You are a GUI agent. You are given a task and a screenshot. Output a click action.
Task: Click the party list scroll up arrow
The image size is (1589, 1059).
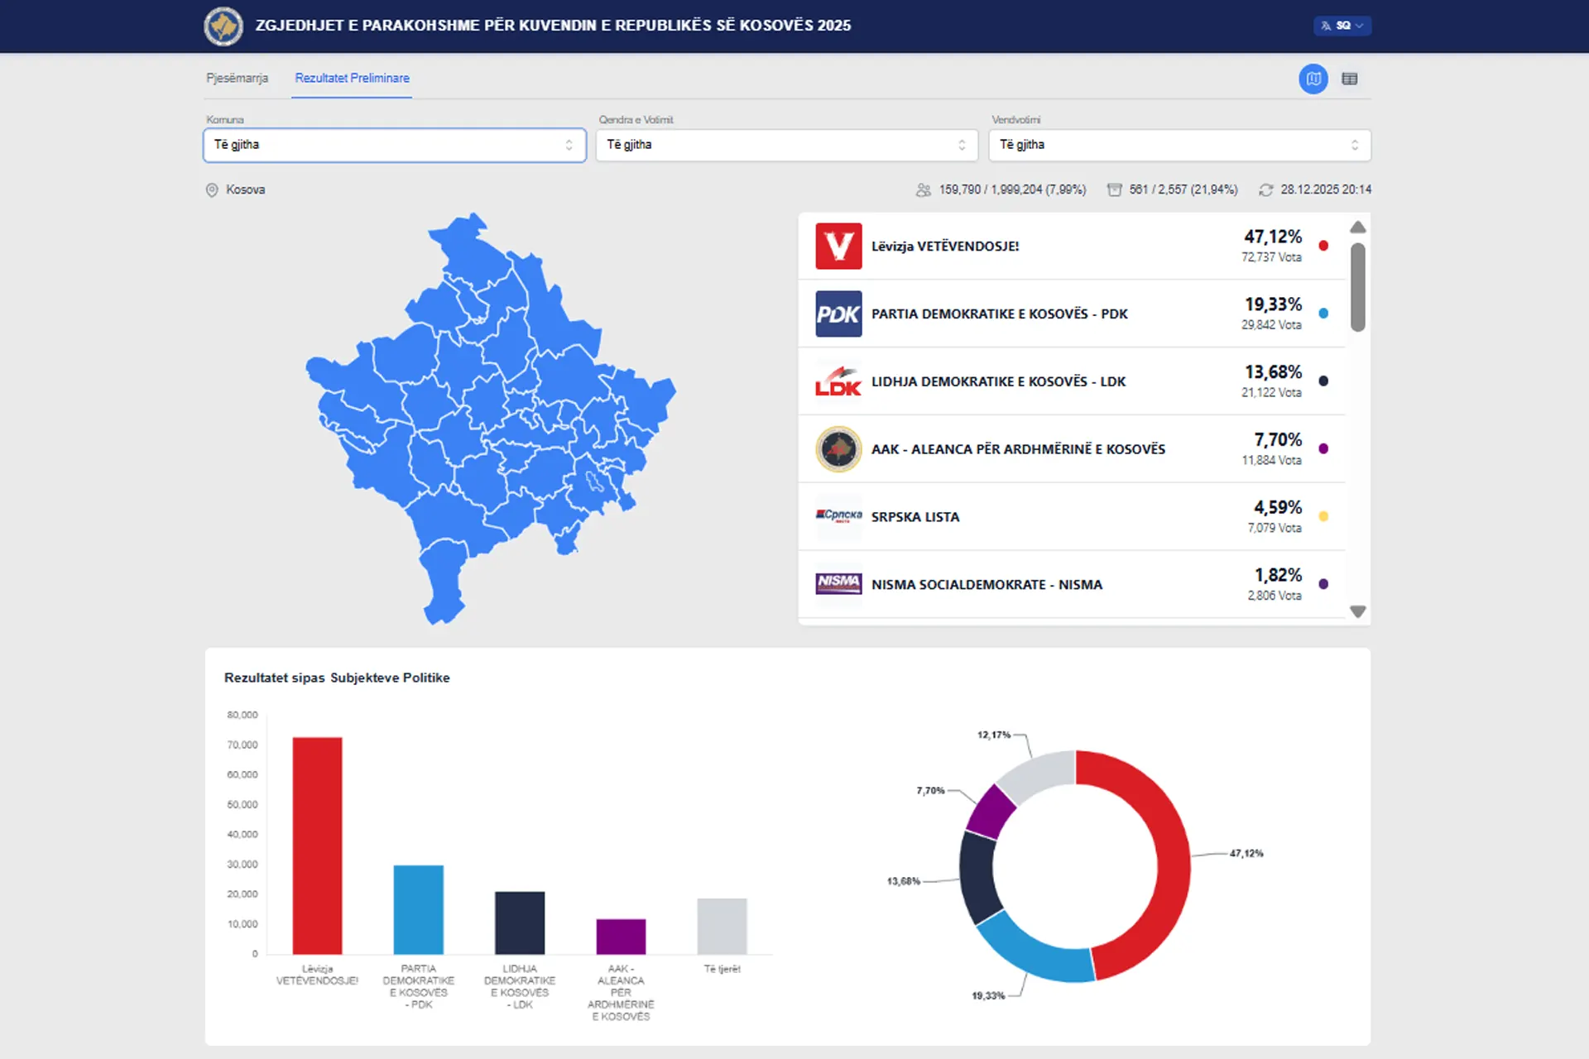1358,227
